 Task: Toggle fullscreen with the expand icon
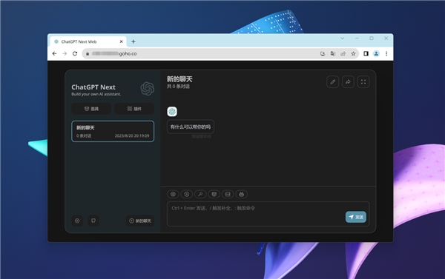click(363, 82)
